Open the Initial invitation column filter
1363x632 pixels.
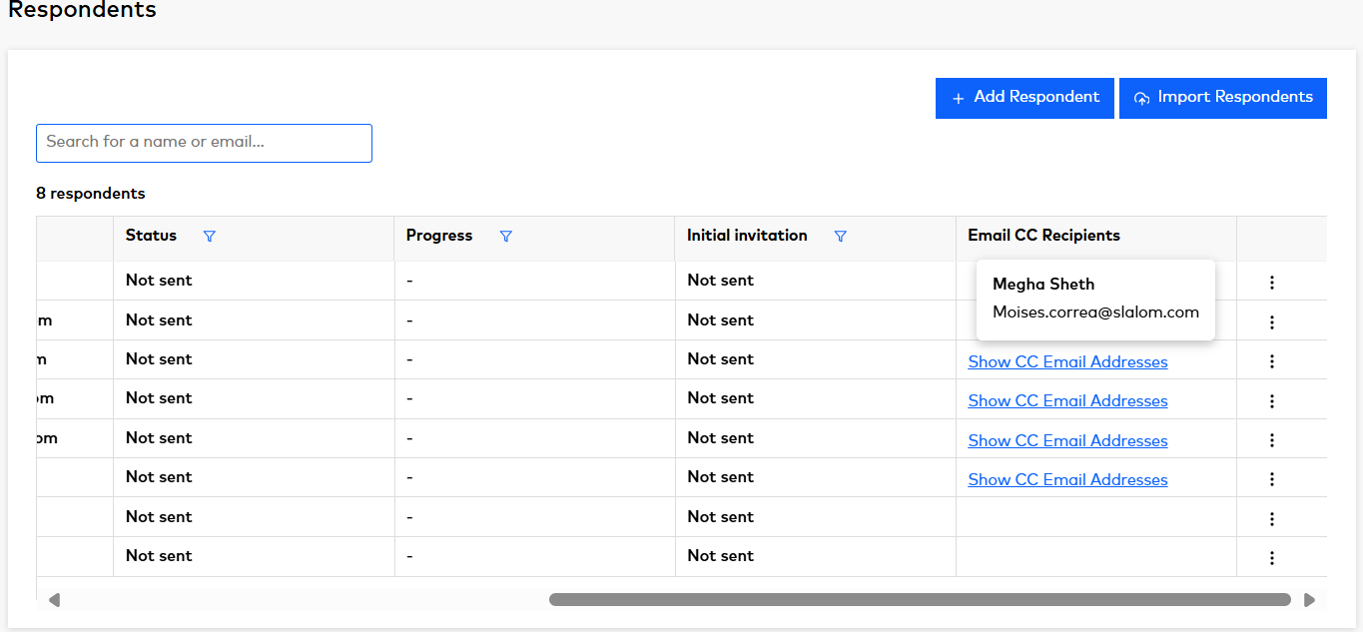point(840,237)
